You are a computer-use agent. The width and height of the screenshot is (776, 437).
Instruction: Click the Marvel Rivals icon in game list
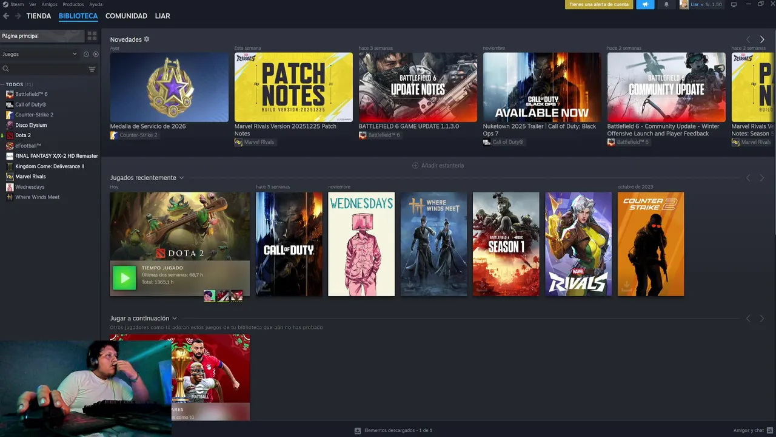(10, 177)
